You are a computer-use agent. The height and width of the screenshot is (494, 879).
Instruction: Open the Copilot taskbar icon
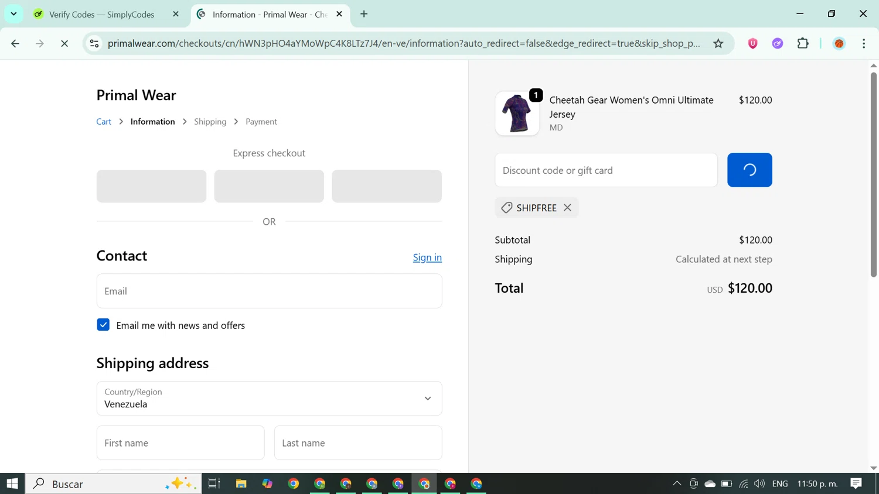[267, 483]
